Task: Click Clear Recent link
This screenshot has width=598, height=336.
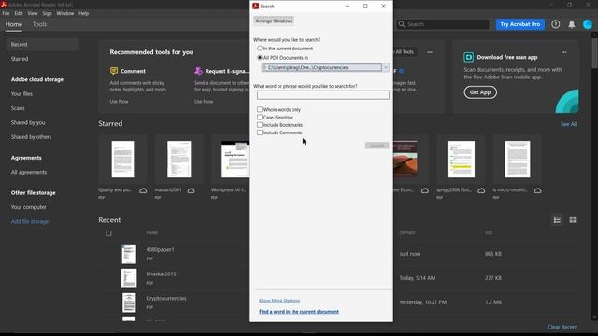Action: 562,327
